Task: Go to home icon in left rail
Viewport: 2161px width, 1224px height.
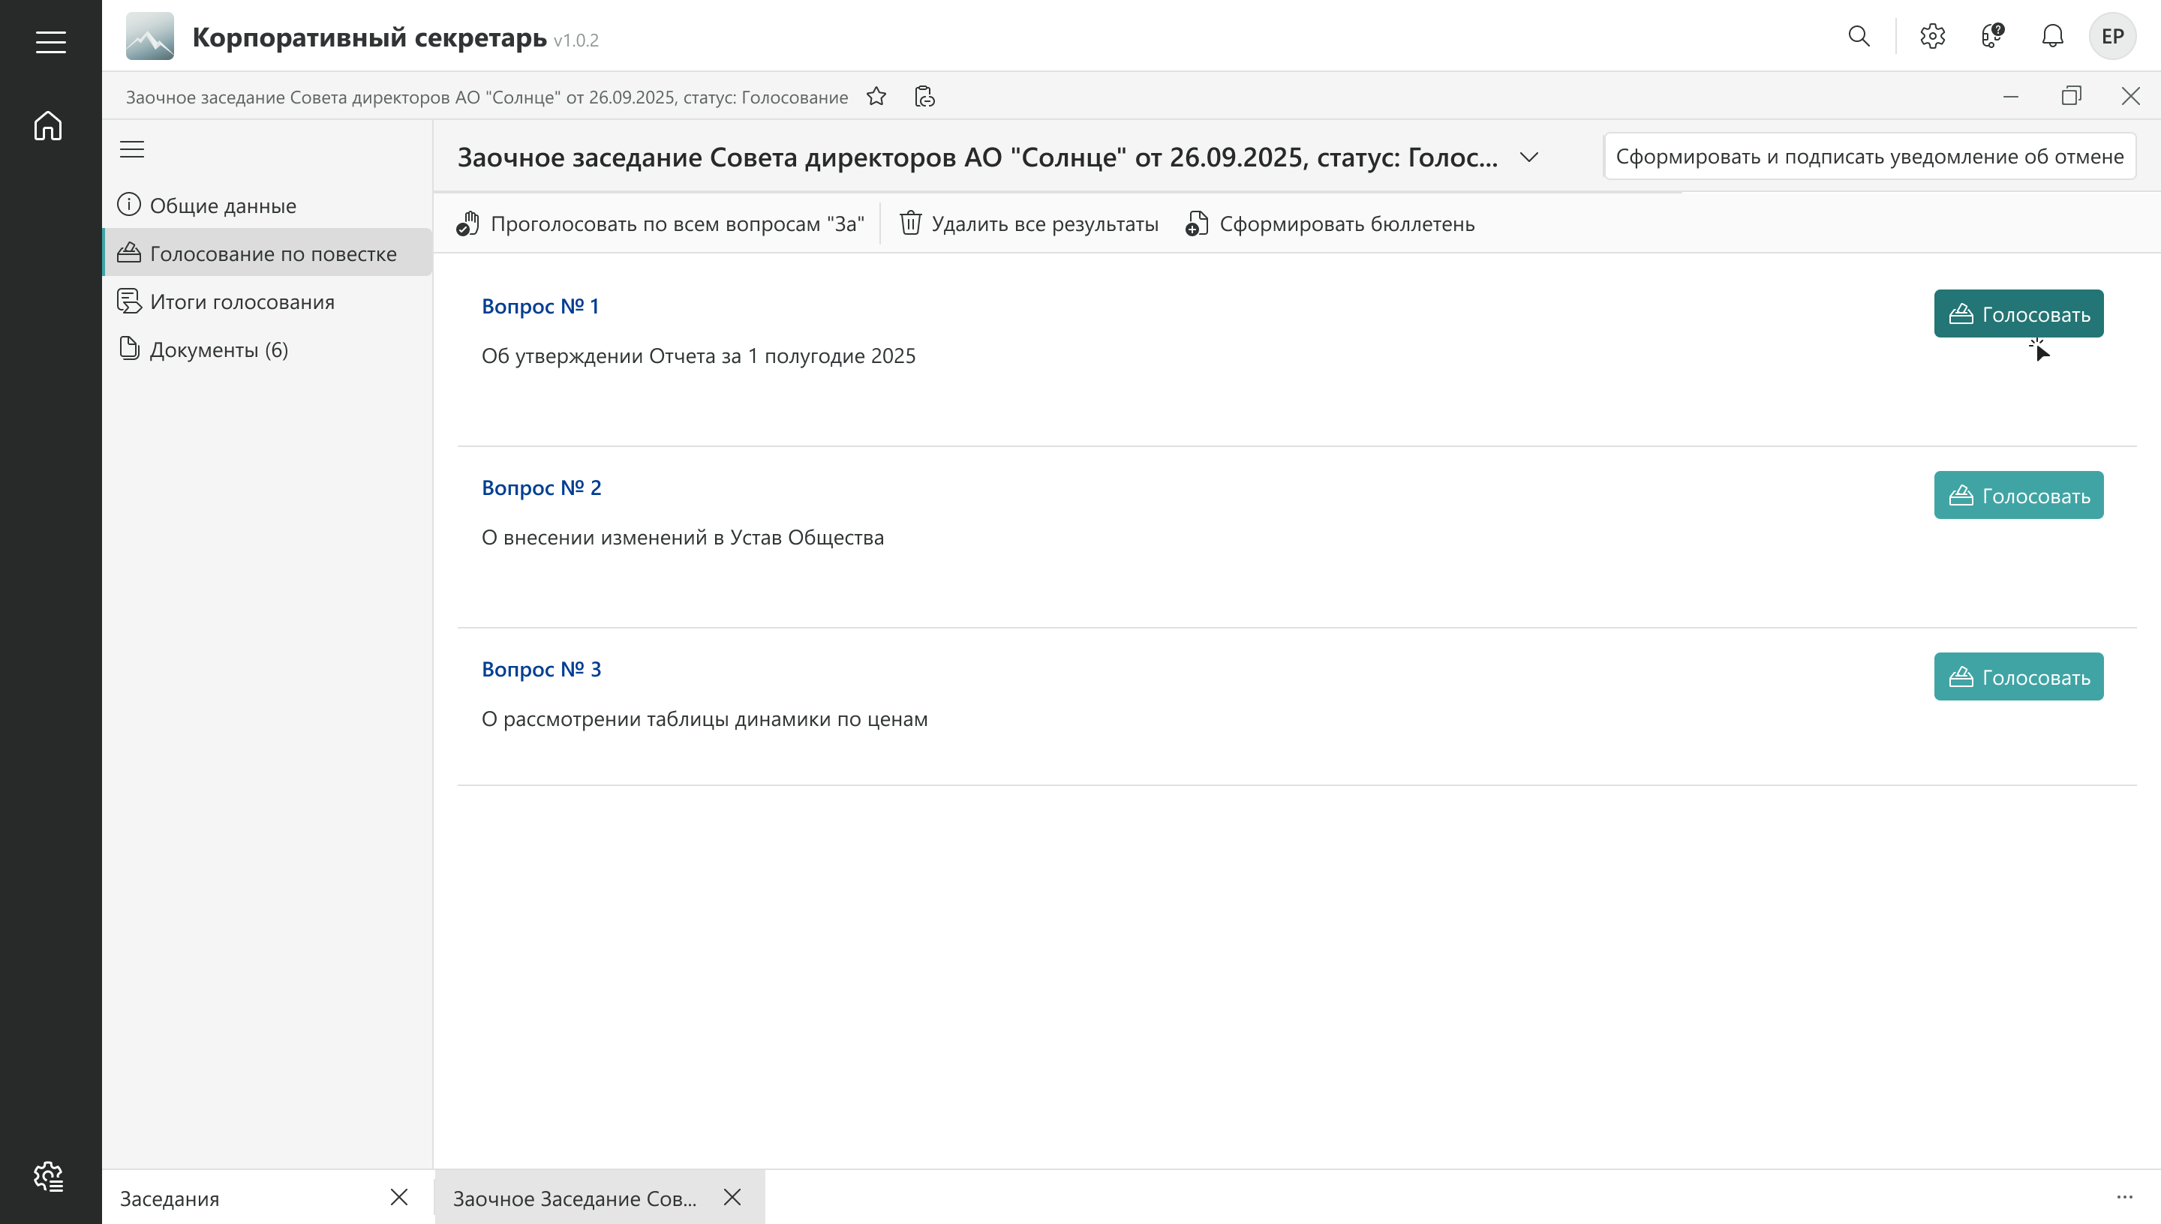Action: coord(49,126)
